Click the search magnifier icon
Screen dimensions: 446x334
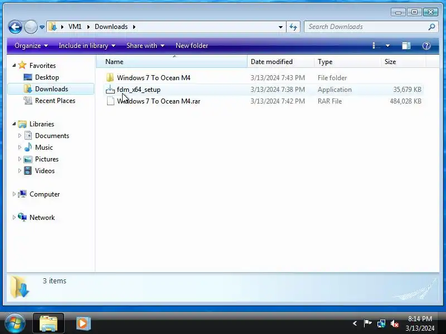[x=432, y=27]
